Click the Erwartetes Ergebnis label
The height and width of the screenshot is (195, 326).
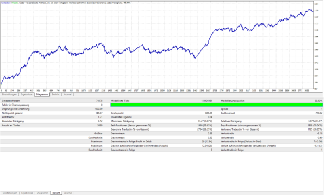pyautogui.click(x=121, y=117)
